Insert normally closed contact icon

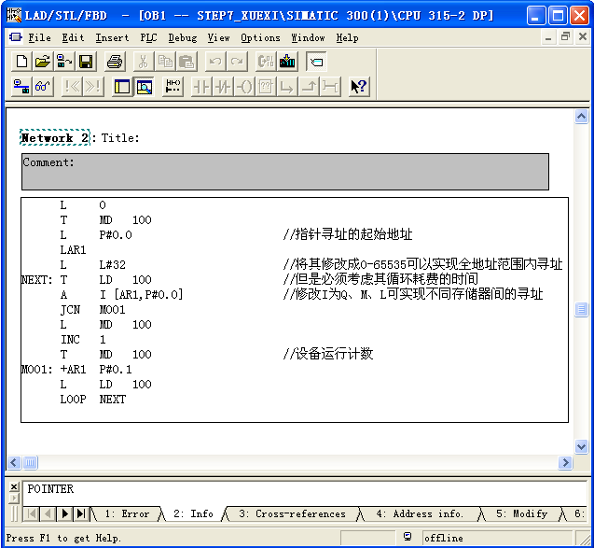[x=223, y=87]
